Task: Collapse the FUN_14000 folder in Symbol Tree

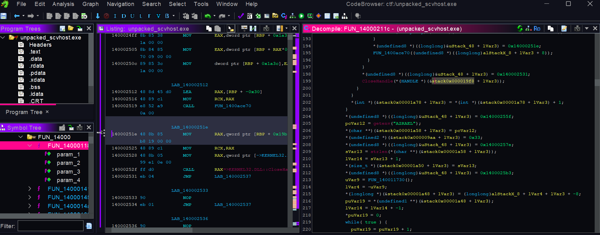Action: [x=21, y=137]
